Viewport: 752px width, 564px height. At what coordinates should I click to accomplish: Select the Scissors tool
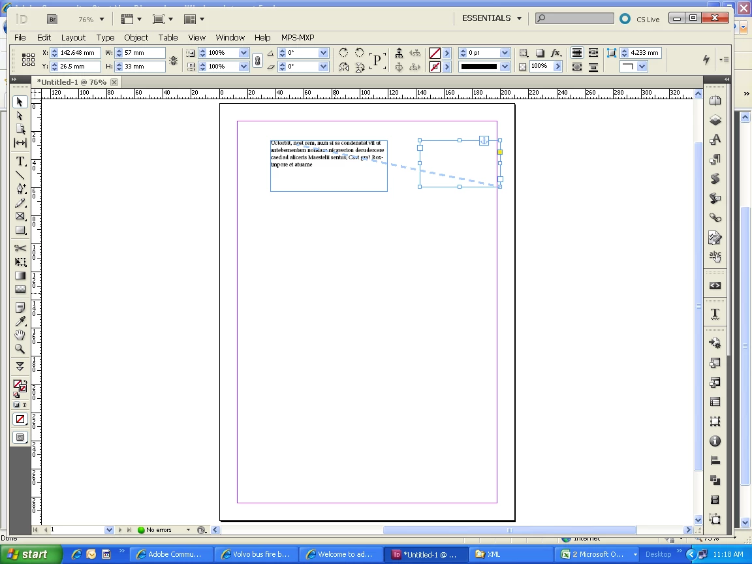(20, 248)
